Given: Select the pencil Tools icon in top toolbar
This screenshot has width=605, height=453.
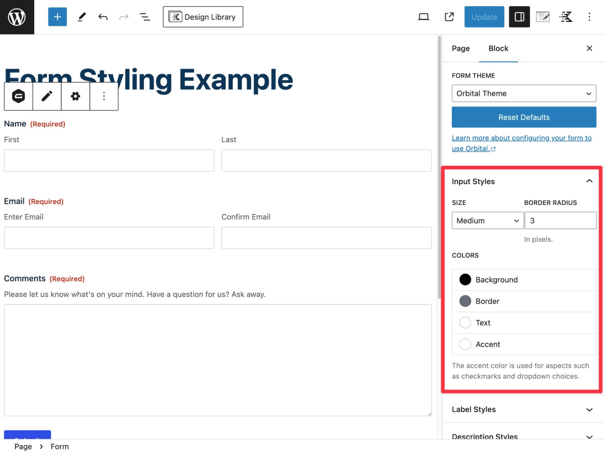Looking at the screenshot, I should pyautogui.click(x=82, y=17).
